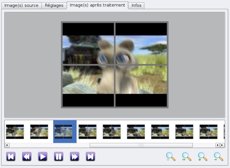Open the Infos tab
This screenshot has width=230, height=168.
point(136,5)
